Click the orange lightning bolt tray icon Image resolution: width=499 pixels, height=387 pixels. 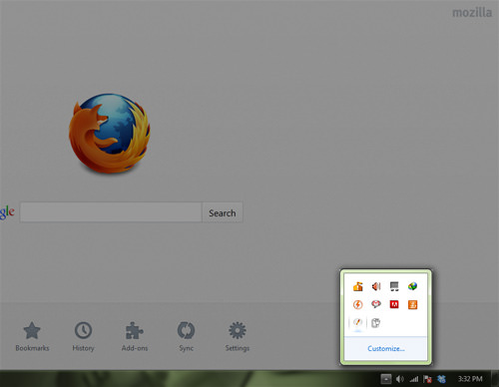tap(358, 304)
